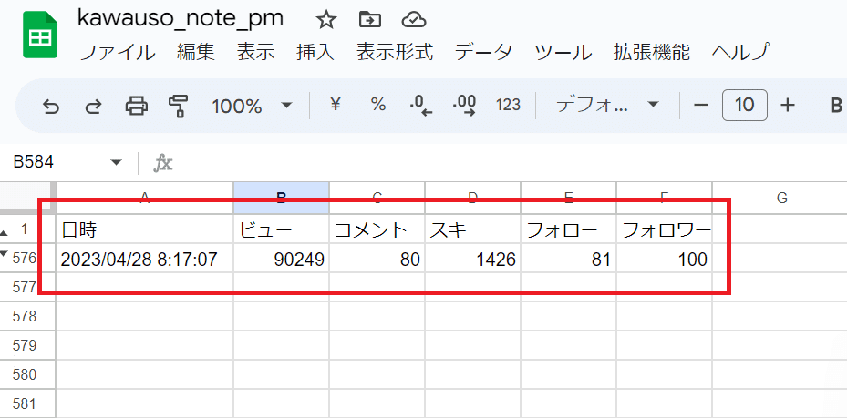Open the font family dropdown
Image resolution: width=847 pixels, height=418 pixels.
[608, 105]
